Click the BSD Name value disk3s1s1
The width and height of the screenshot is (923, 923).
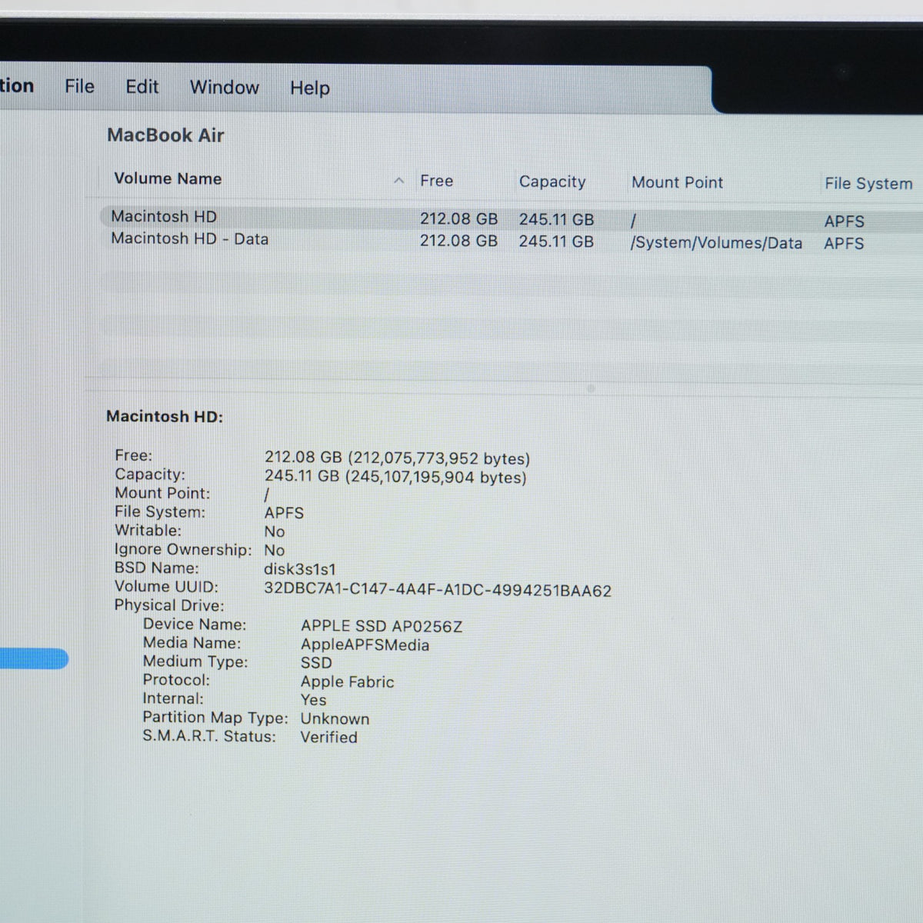[x=300, y=570]
